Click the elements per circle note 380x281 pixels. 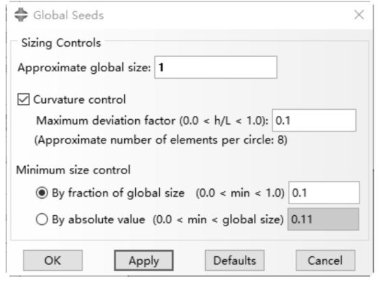161,140
